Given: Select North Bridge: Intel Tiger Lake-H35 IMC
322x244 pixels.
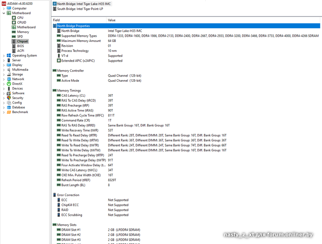Looking at the screenshot, I should [x=82, y=4].
